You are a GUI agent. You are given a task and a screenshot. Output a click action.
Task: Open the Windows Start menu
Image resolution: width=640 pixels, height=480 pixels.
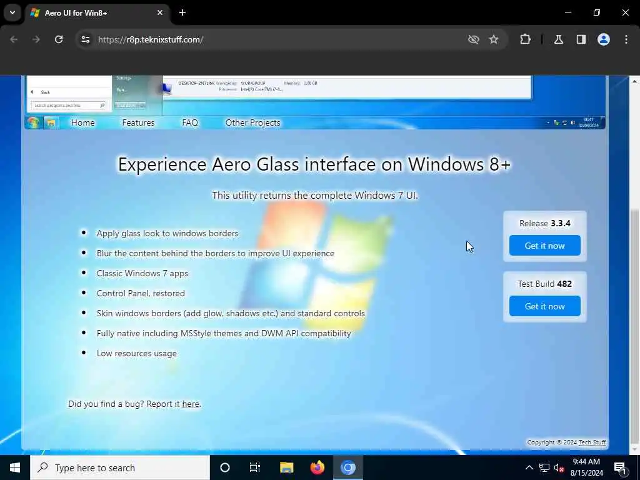15,467
